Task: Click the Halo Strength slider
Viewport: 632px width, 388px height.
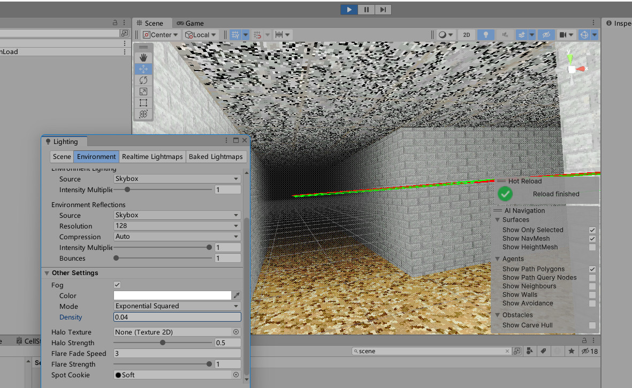Action: coord(162,343)
